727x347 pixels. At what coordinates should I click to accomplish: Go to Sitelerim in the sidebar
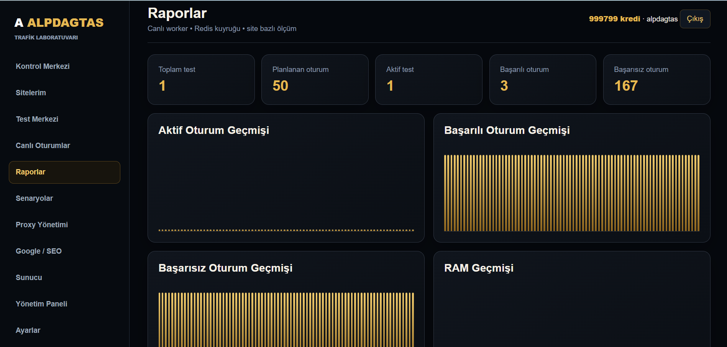click(64, 93)
